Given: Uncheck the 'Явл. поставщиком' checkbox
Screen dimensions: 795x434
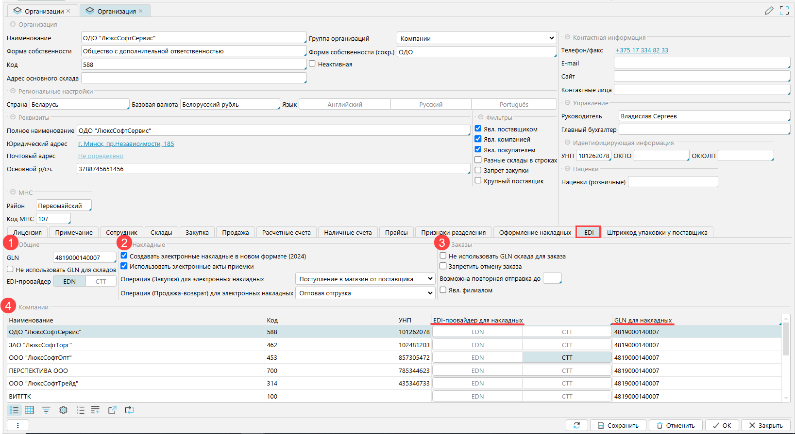Looking at the screenshot, I should click(x=478, y=129).
